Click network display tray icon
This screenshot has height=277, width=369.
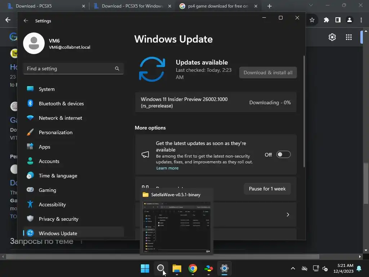pos(316,268)
